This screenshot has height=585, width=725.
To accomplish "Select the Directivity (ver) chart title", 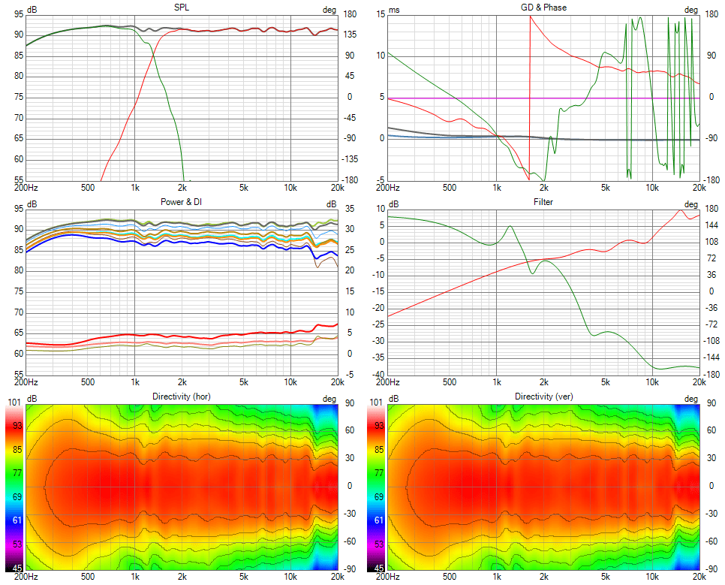I will [x=543, y=397].
